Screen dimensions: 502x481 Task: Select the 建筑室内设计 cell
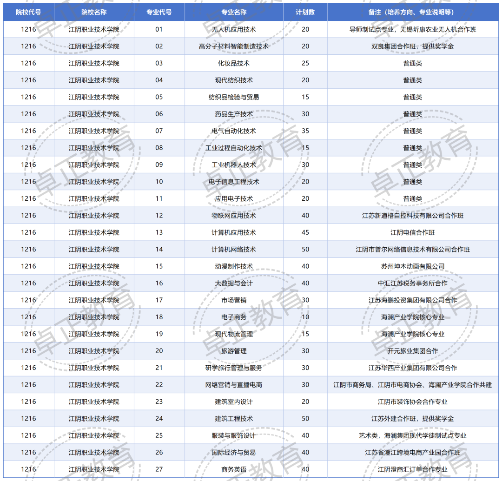tap(234, 402)
